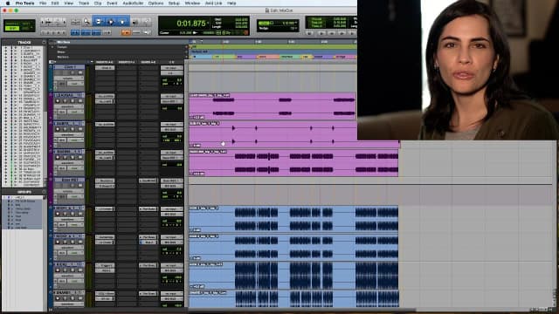Open automation mode selector on first purple track
Image resolution: width=559 pixels, height=314 pixels.
click(x=75, y=112)
